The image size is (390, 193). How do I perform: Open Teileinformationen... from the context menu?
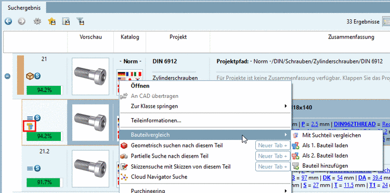[x=205, y=121]
